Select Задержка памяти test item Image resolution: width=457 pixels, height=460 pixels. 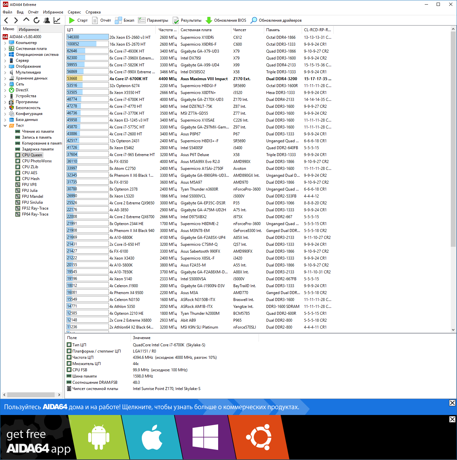pyautogui.click(x=38, y=149)
